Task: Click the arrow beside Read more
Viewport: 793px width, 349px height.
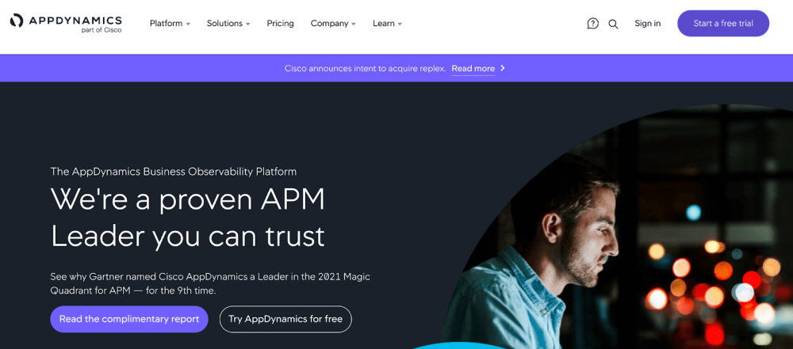Action: coord(502,68)
